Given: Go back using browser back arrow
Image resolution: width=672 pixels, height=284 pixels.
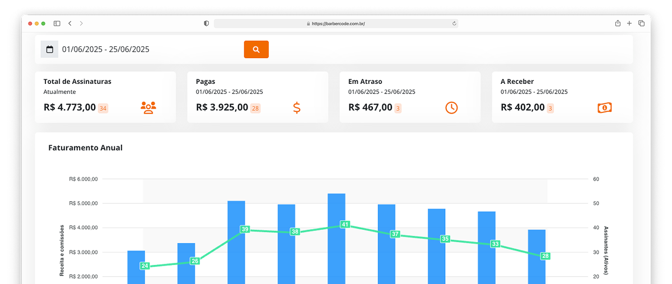Looking at the screenshot, I should pos(70,23).
